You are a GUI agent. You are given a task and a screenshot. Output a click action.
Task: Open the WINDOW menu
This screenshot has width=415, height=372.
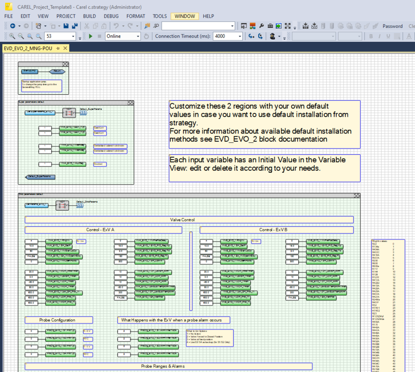(x=185, y=16)
